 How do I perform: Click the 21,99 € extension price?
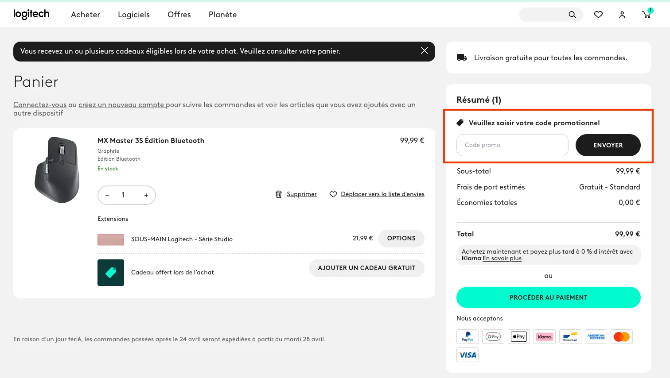pos(362,238)
